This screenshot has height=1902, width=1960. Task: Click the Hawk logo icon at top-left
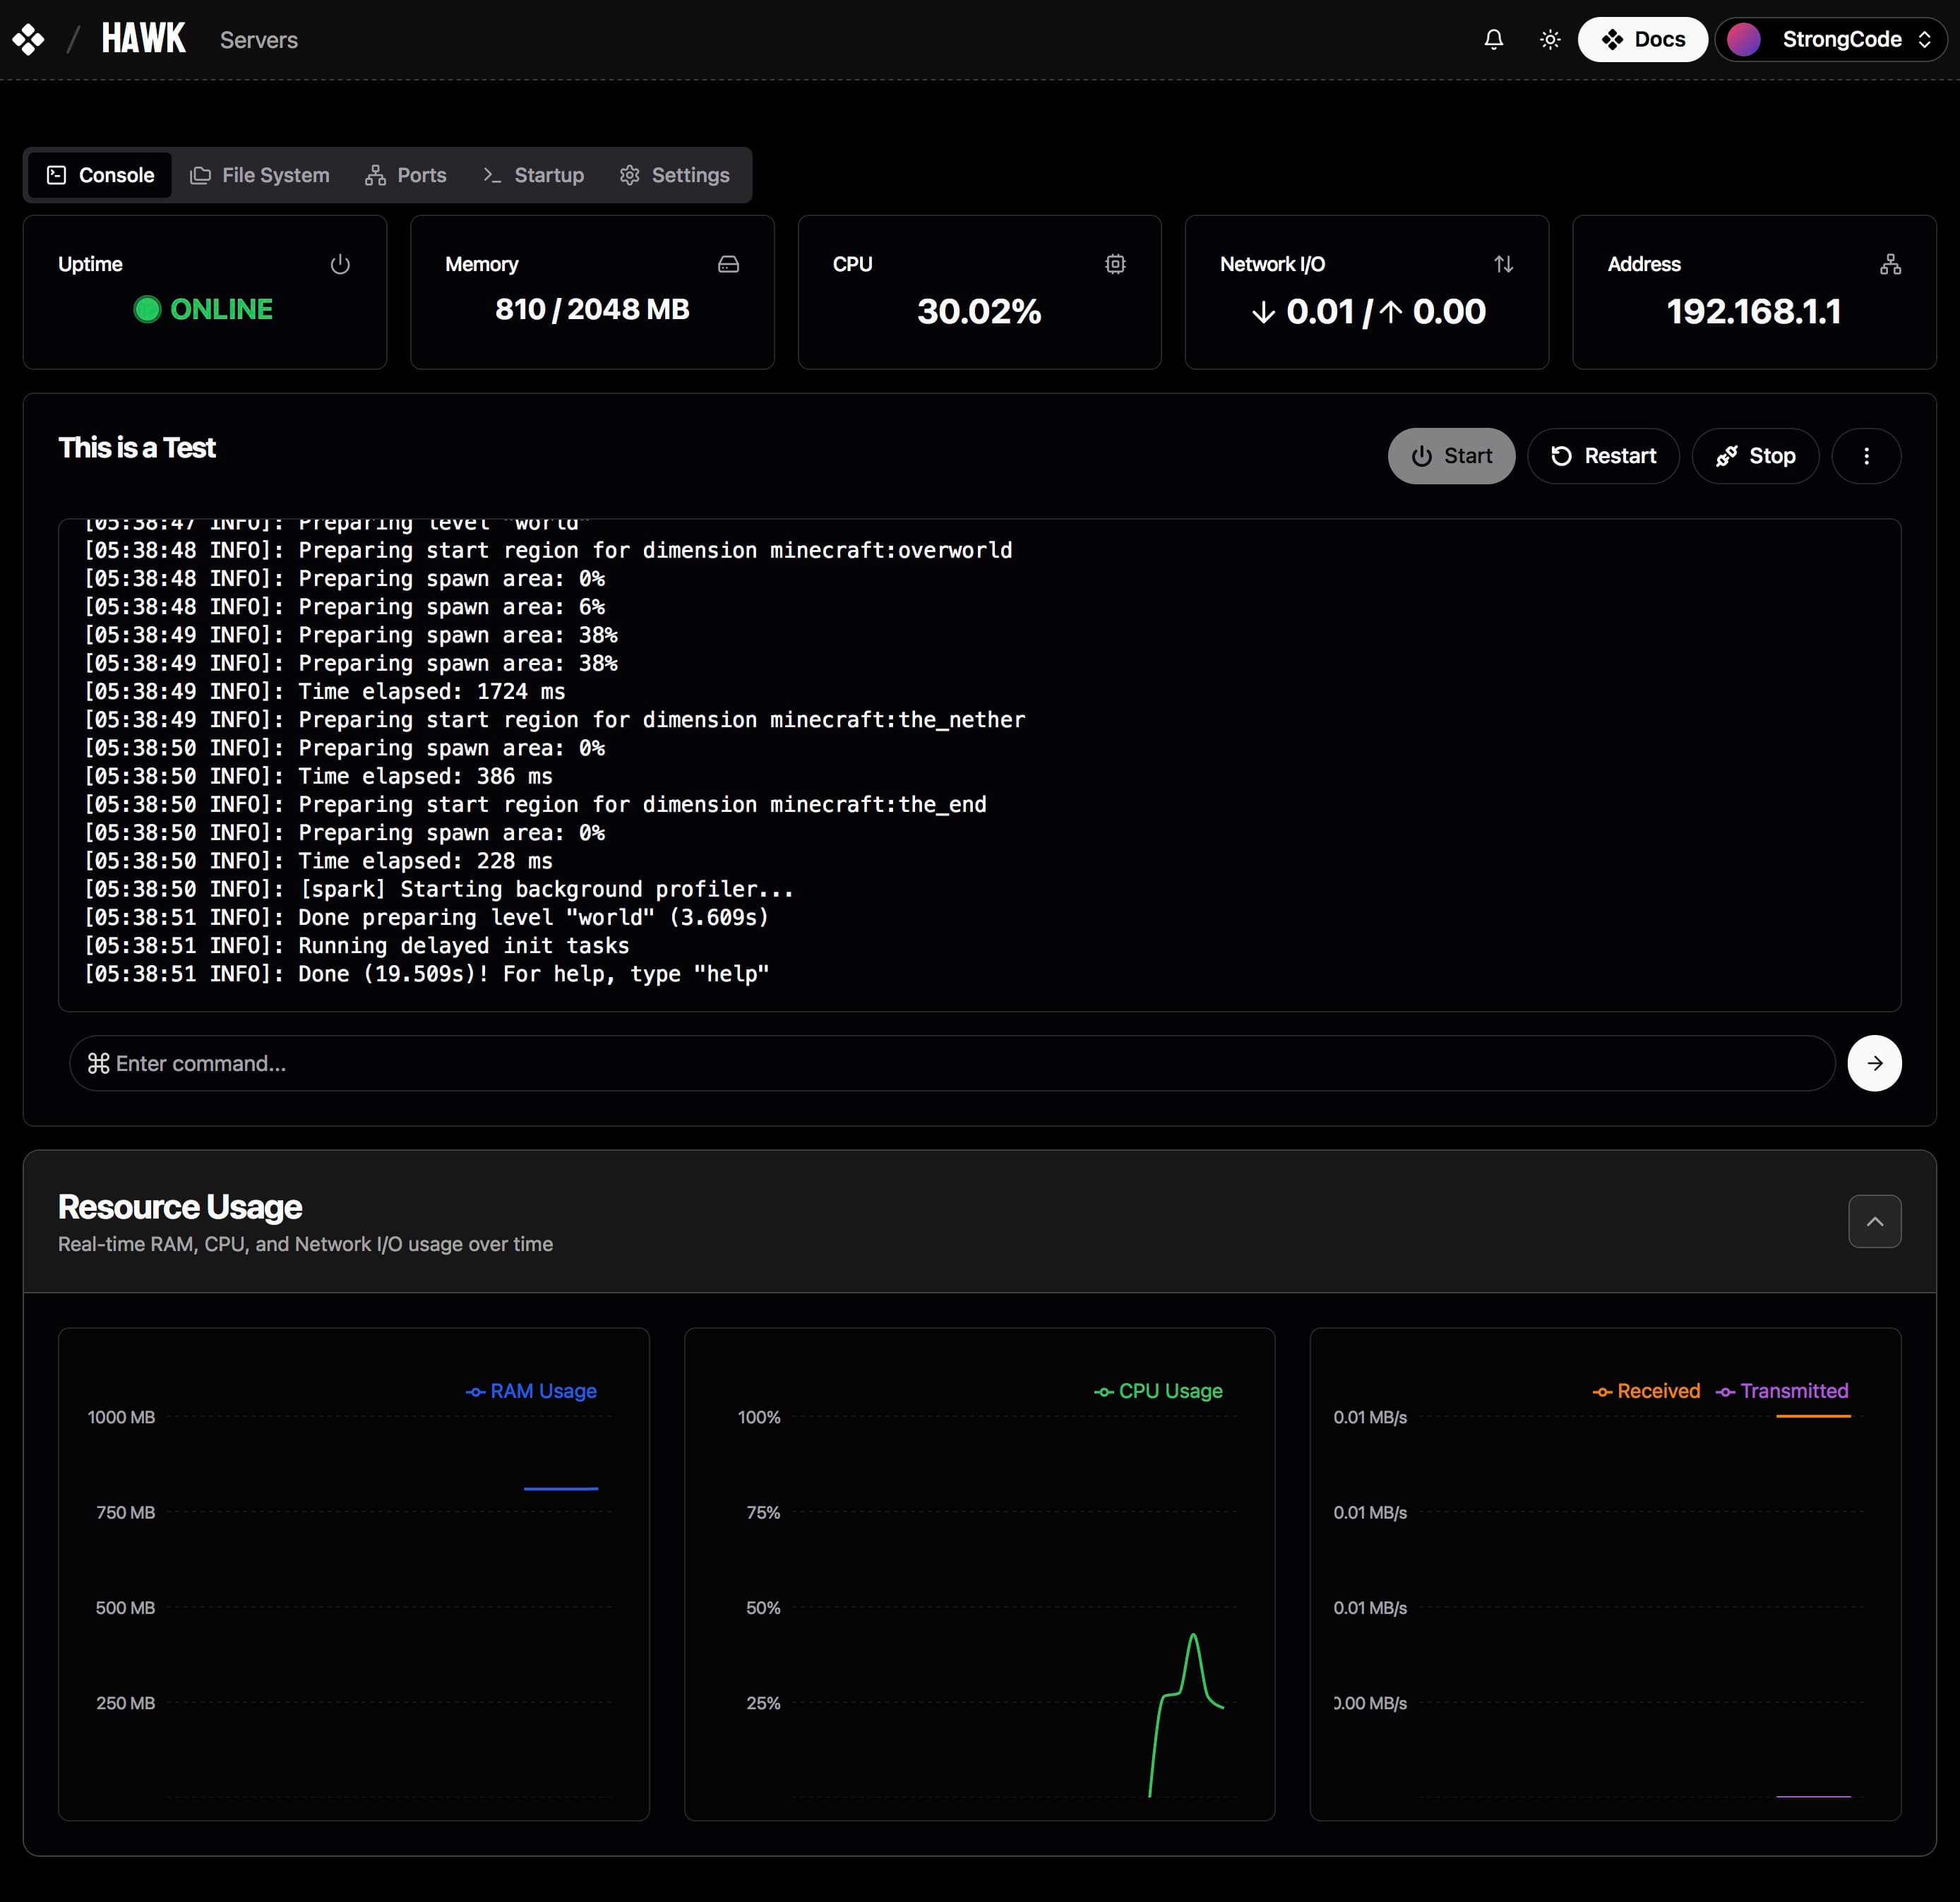(28, 40)
